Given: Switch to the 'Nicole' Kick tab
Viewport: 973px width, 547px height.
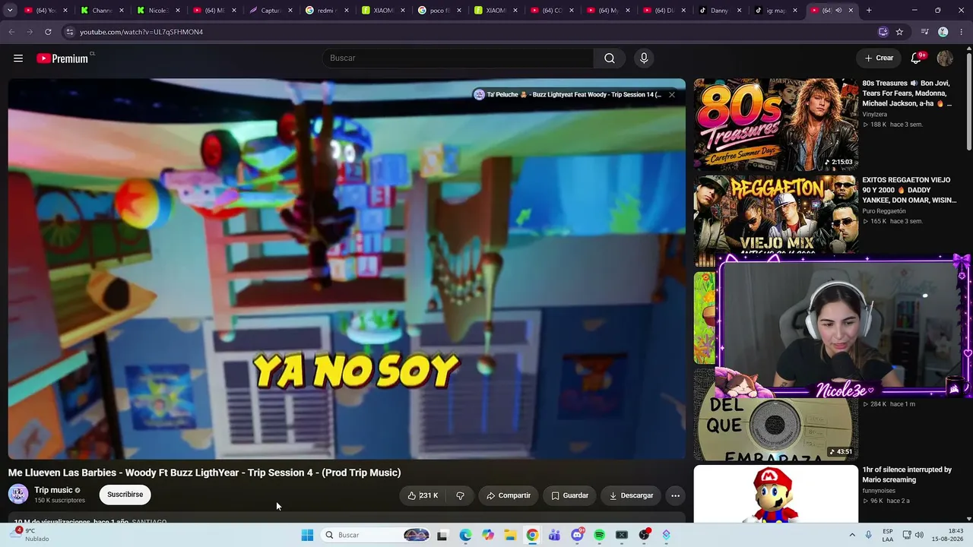Looking at the screenshot, I should (x=158, y=11).
